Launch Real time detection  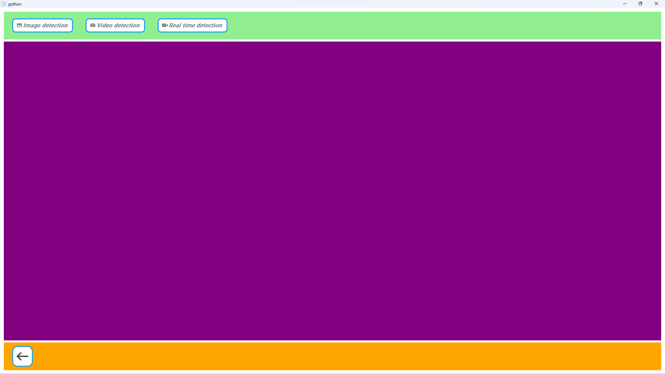point(192,25)
